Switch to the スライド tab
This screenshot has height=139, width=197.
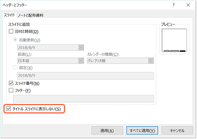click(x=10, y=15)
